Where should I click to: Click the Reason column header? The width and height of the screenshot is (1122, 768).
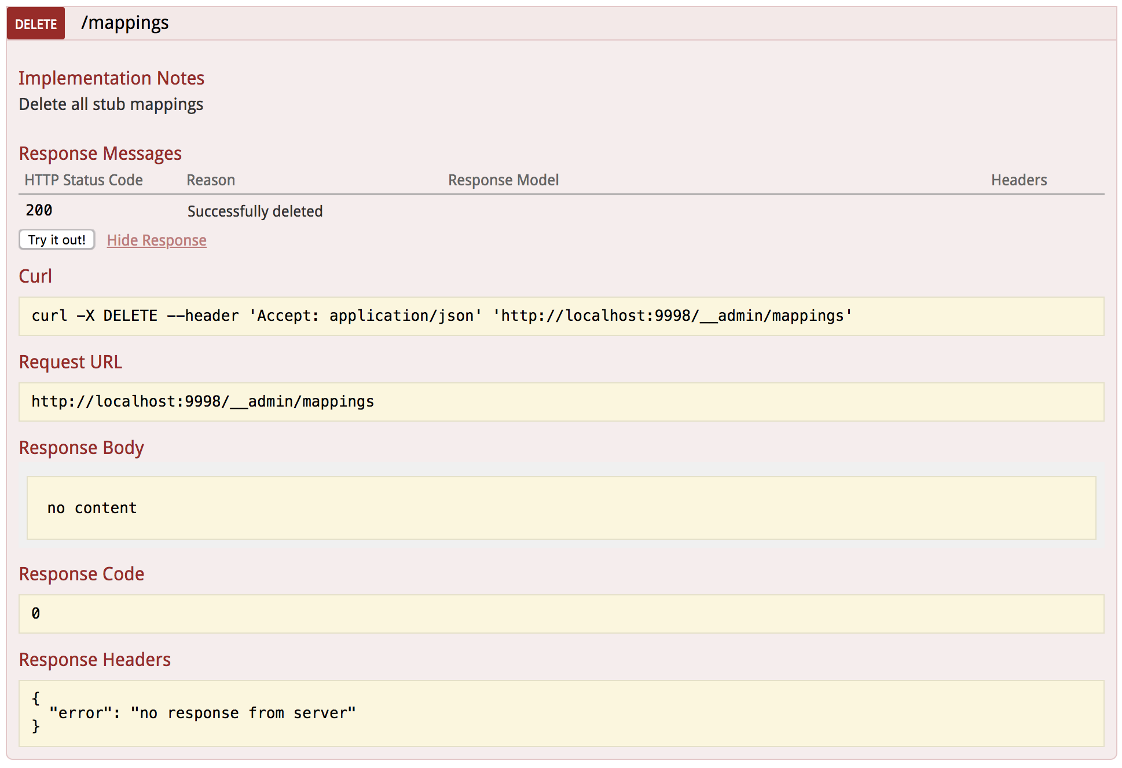(x=211, y=180)
